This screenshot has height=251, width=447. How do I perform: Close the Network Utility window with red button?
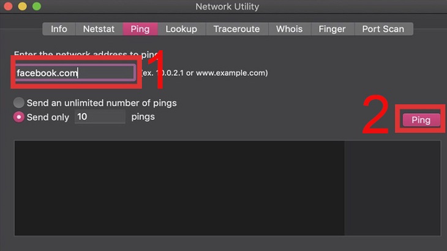(8, 6)
